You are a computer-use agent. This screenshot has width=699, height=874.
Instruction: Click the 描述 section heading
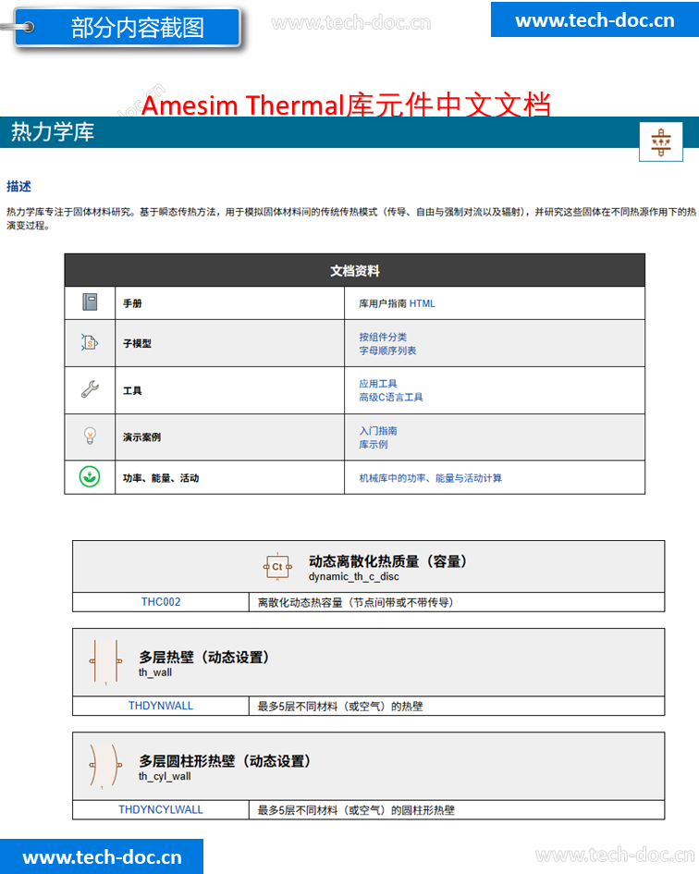pyautogui.click(x=18, y=186)
